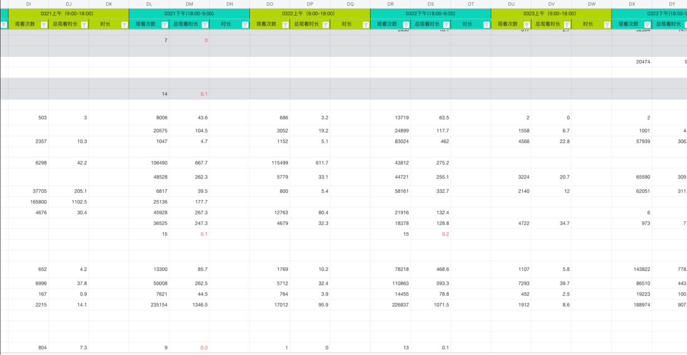Expand the 总观看时长 filter dropdown in column DS

pos(446,25)
